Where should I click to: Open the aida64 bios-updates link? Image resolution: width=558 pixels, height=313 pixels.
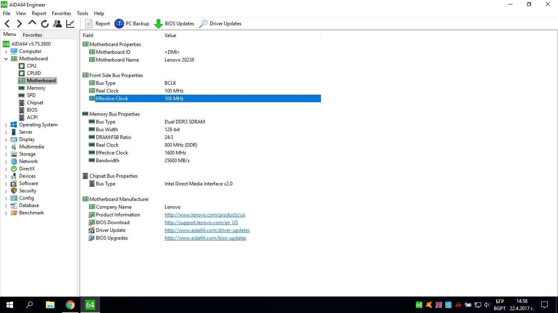205,238
